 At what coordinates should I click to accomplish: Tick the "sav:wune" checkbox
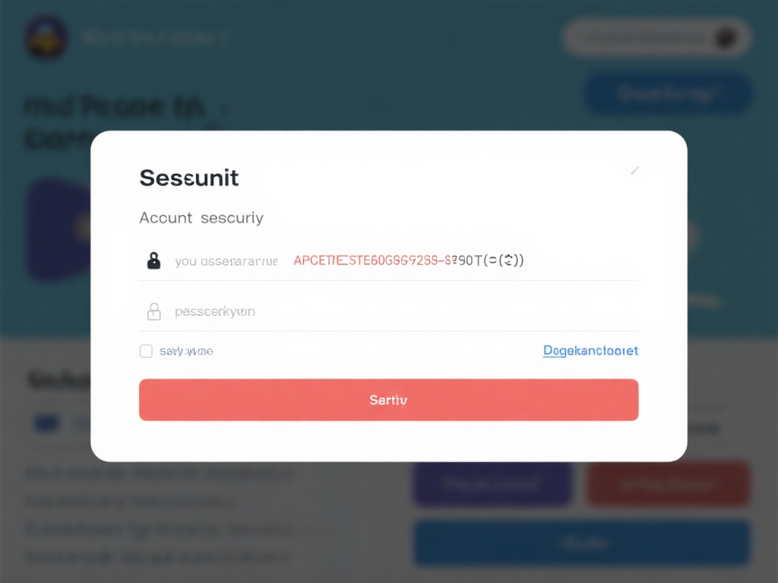146,351
